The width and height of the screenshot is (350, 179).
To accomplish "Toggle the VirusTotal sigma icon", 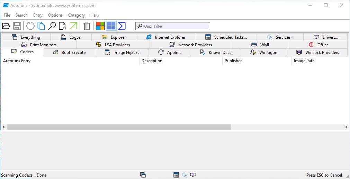I will pos(122,26).
